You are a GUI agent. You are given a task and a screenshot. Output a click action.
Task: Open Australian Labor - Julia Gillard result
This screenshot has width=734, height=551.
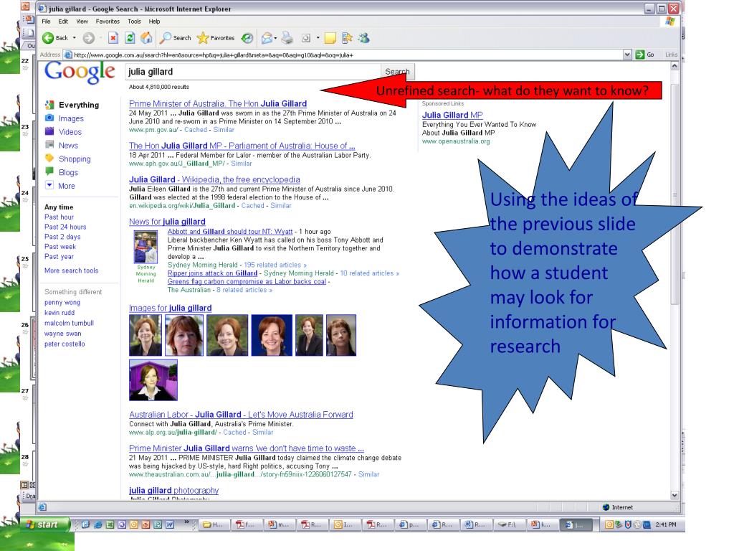pos(241,415)
